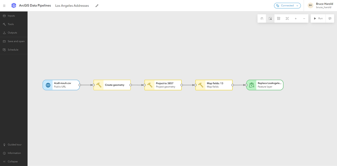Click the map icon on feature layer output

(x=251, y=85)
